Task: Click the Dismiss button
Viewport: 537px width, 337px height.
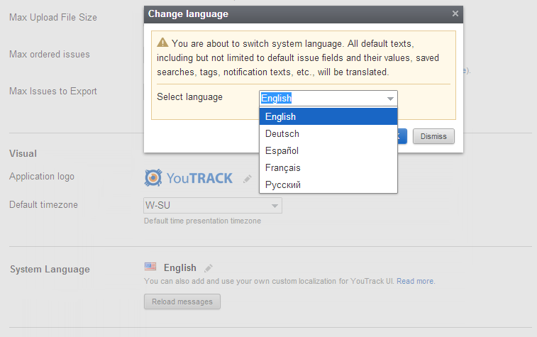Action: 433,136
